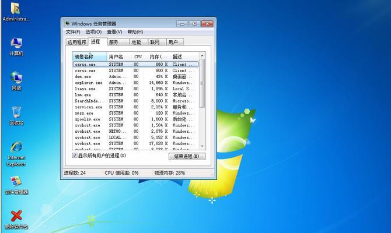
Task: Select svchost.exe row with 17,628 K memory
Action: click(135, 143)
